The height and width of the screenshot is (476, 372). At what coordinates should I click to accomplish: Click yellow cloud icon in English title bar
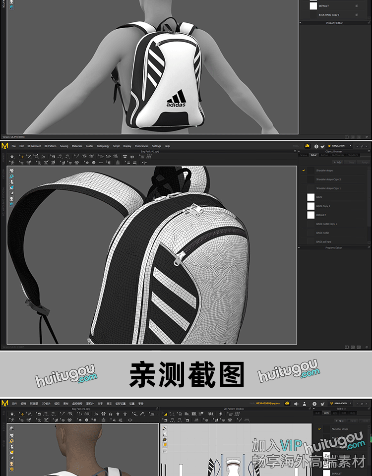pyautogui.click(x=307, y=146)
